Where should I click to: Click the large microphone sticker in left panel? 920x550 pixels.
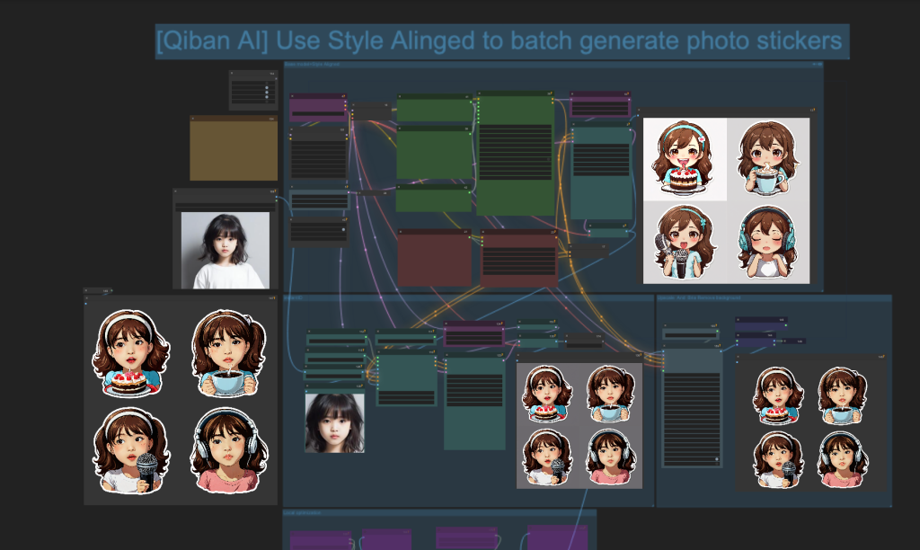tap(131, 450)
